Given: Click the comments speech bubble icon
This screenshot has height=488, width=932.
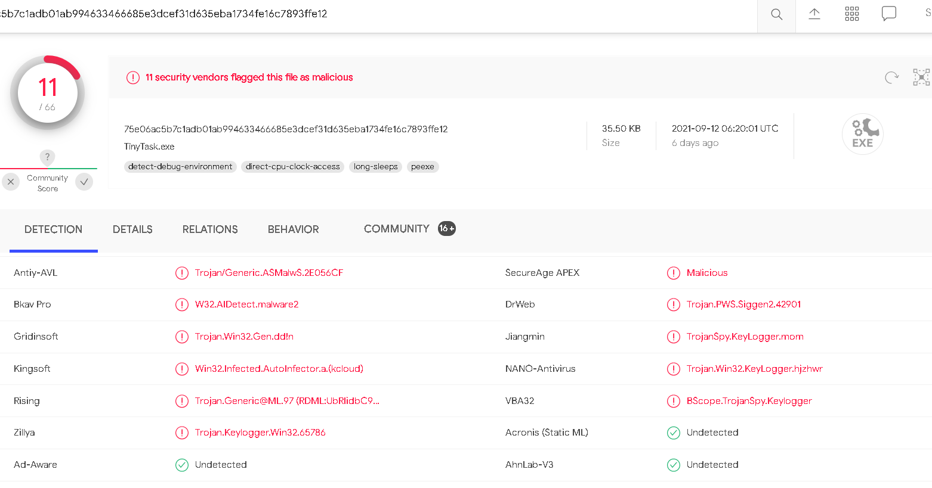Looking at the screenshot, I should (889, 14).
